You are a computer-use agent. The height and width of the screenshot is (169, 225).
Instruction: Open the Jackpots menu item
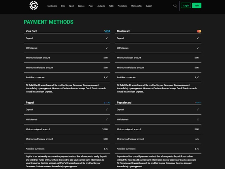tap(101, 6)
